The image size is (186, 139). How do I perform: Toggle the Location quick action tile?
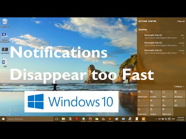pyautogui.click(x=155, y=112)
